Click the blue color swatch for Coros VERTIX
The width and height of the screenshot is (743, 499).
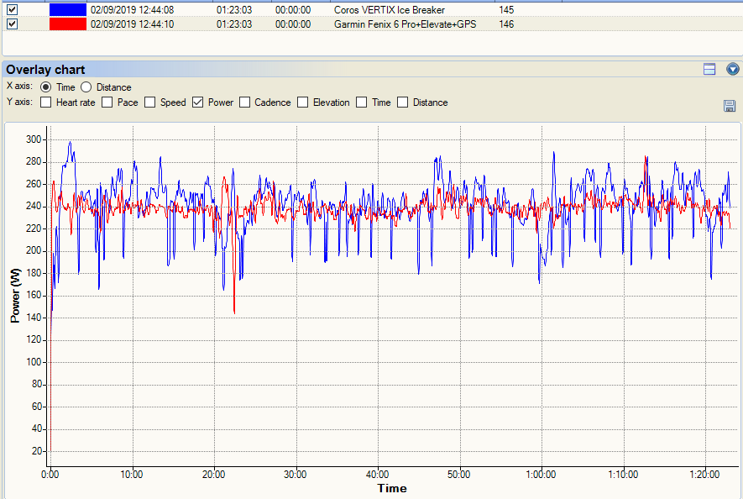coord(68,9)
